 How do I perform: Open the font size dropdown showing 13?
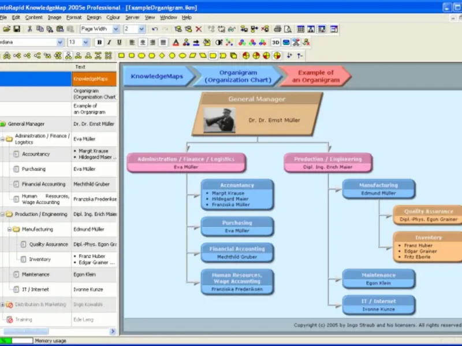(x=85, y=42)
